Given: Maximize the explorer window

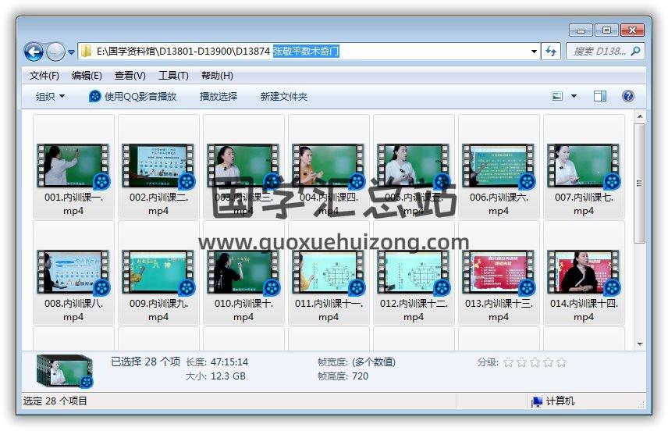Looking at the screenshot, I should pyautogui.click(x=606, y=30).
